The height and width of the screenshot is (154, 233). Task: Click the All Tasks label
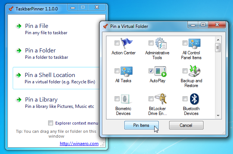click(x=123, y=81)
